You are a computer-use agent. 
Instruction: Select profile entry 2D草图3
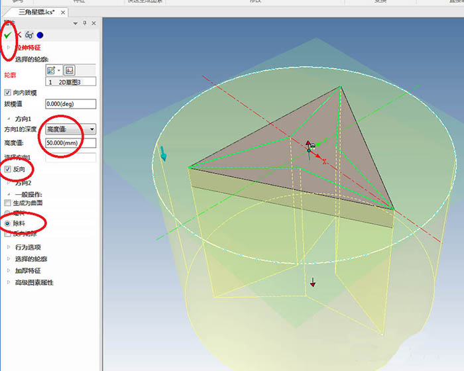[71, 82]
